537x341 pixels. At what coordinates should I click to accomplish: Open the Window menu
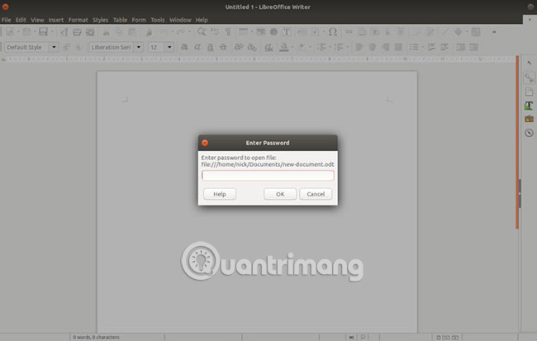pos(180,20)
